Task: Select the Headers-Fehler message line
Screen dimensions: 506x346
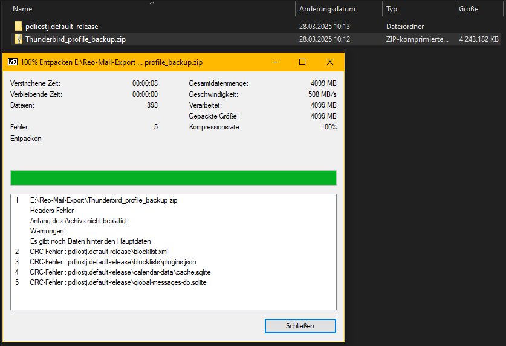Action: 52,211
